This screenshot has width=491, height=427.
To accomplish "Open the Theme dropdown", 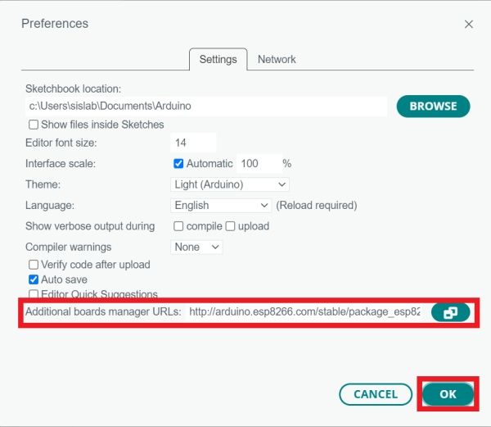I will click(230, 184).
